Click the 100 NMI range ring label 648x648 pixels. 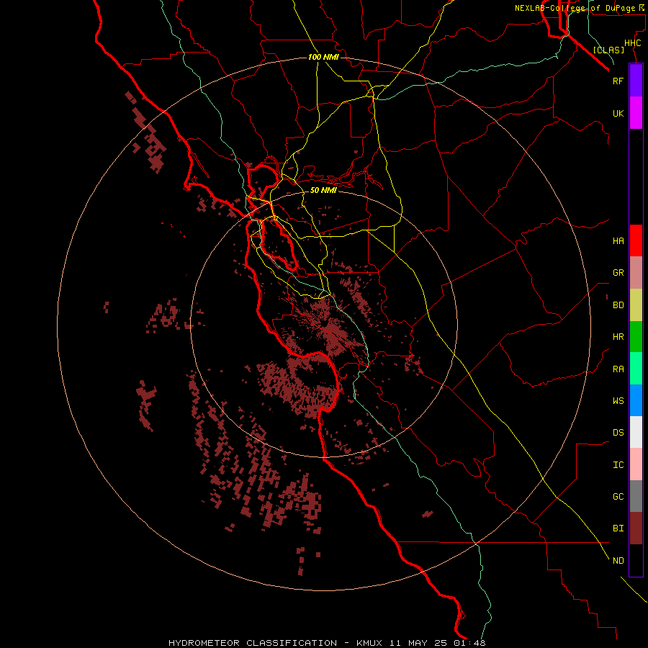click(323, 57)
